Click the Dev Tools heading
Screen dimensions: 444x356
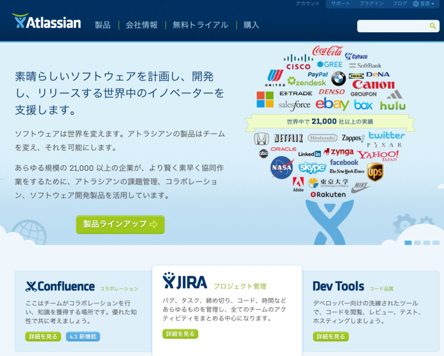pyautogui.click(x=339, y=286)
